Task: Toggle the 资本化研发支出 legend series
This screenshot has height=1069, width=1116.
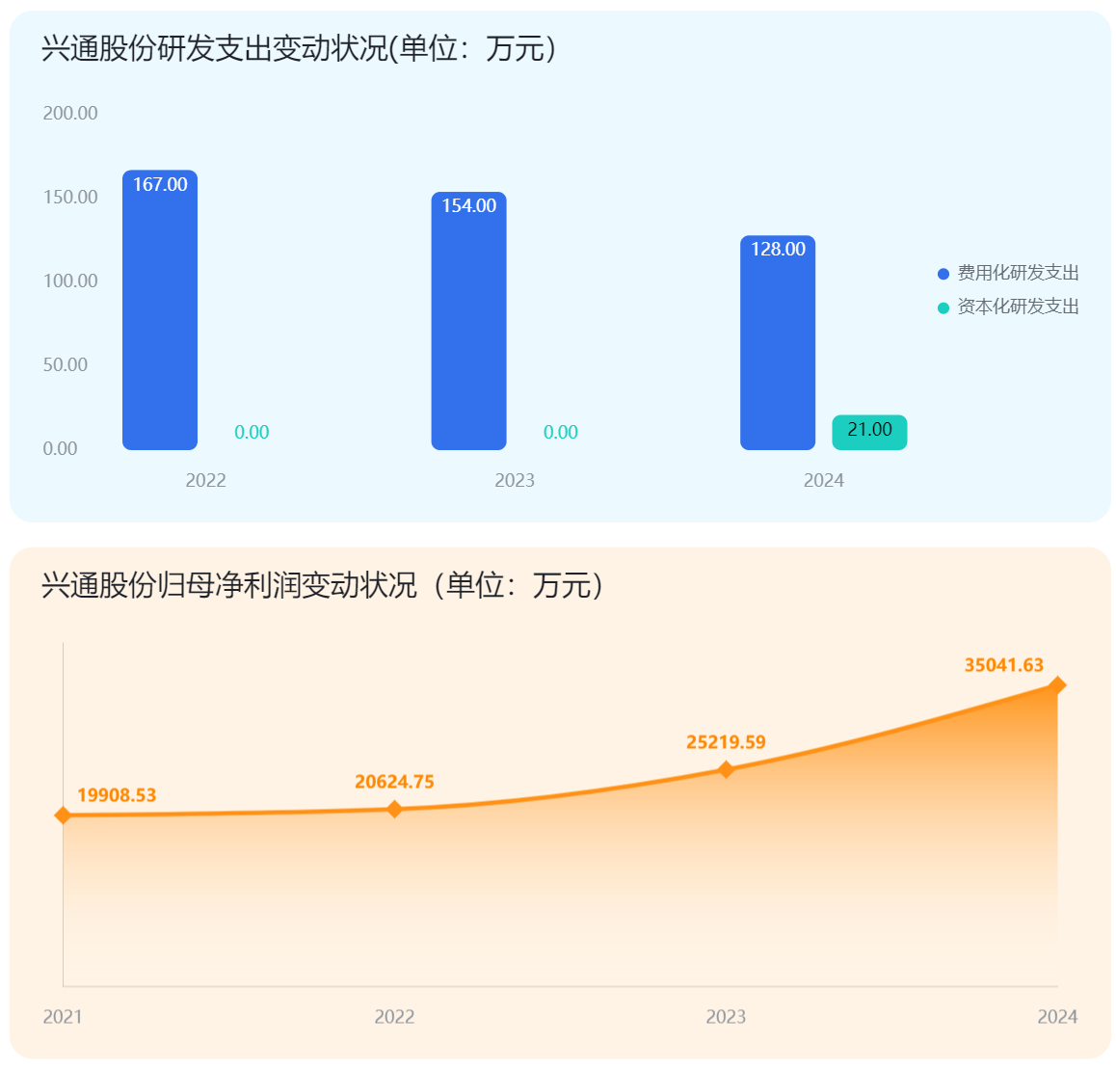Action: tap(1008, 307)
